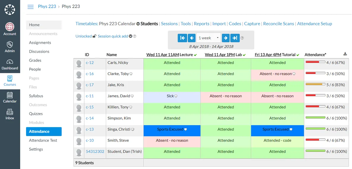Open Home in course menu
The image size is (352, 169).
pyautogui.click(x=44, y=25)
